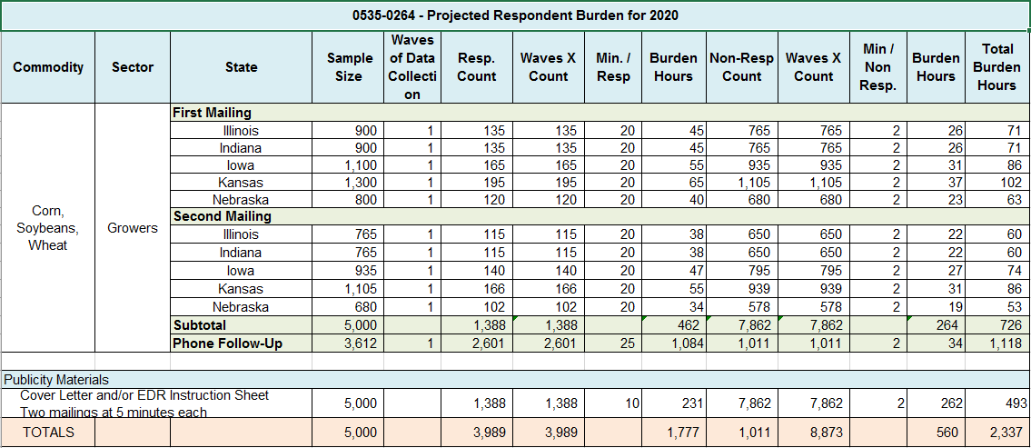The image size is (1031, 448).
Task: Select publicity non-resp burden hours '262'
Action: click(936, 403)
